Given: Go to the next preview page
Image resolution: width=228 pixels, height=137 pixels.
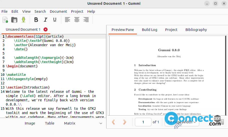Looking at the screenshot, I should point(124,122).
